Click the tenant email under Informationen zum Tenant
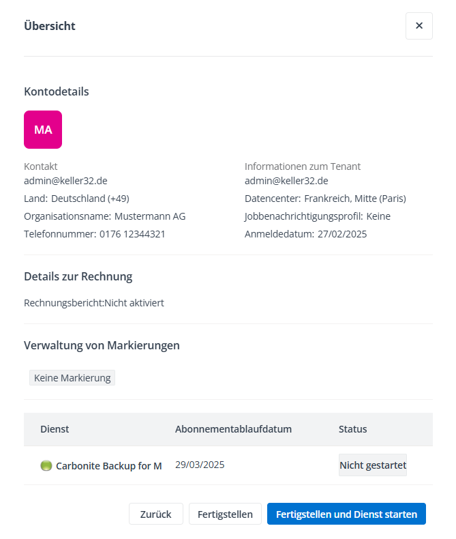 [x=286, y=181]
